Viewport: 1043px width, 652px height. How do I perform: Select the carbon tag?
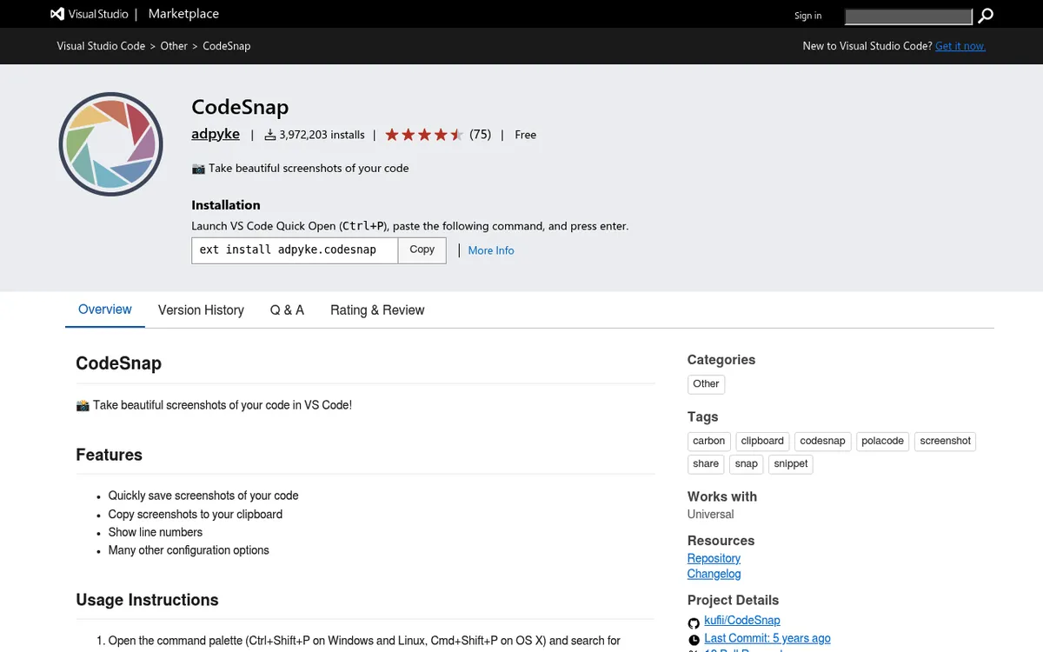pos(709,442)
